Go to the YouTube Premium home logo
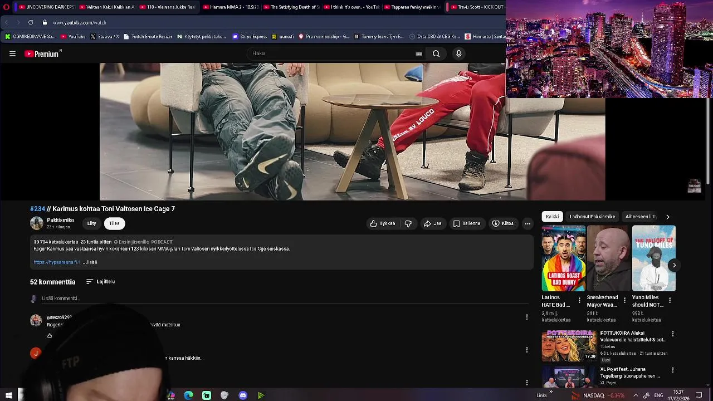713x401 pixels. point(43,53)
